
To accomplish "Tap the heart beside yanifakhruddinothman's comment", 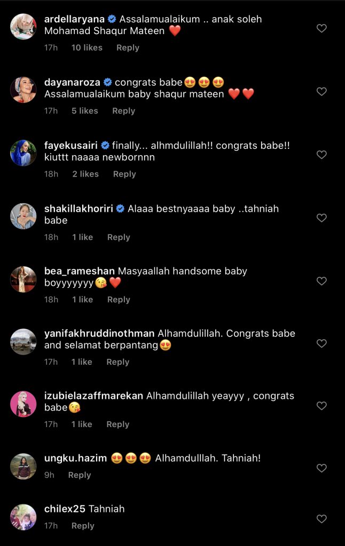I will [x=322, y=343].
